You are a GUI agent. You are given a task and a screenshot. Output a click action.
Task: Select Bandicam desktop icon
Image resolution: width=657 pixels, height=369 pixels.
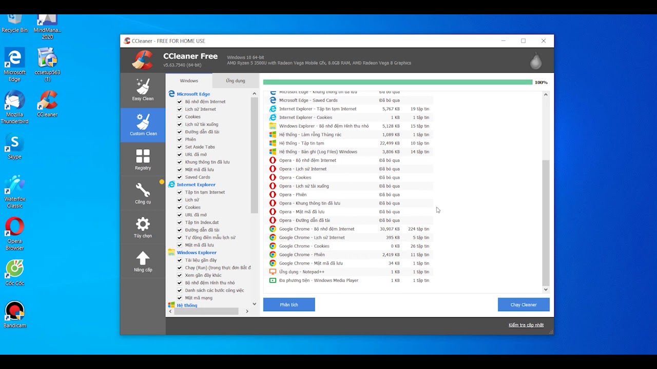tap(15, 315)
